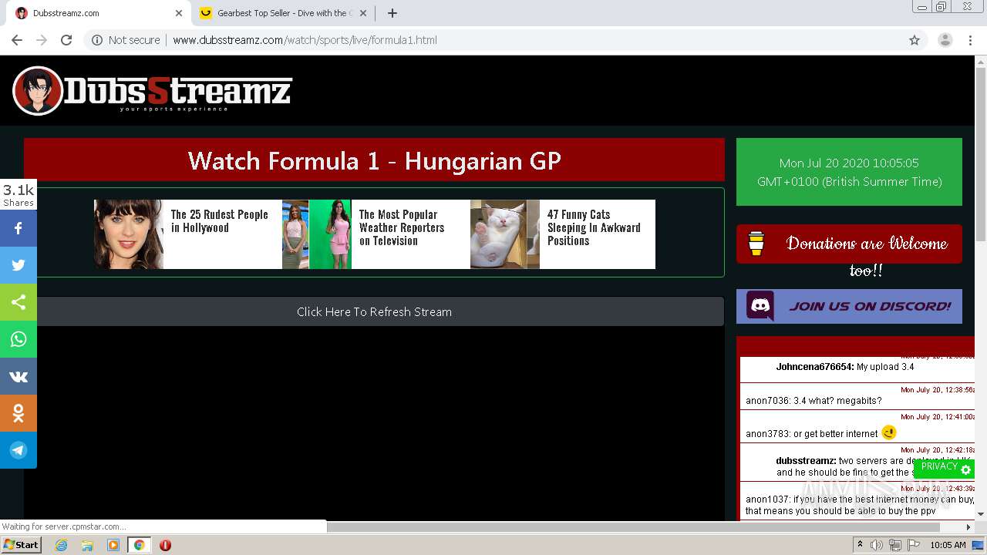Share page on Facebook sidebar icon
The width and height of the screenshot is (987, 555).
[x=19, y=228]
